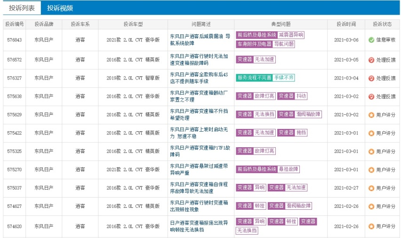Click the orange rating icon in row 575325
Image resolution: width=401 pixels, height=238 pixels.
click(x=371, y=151)
